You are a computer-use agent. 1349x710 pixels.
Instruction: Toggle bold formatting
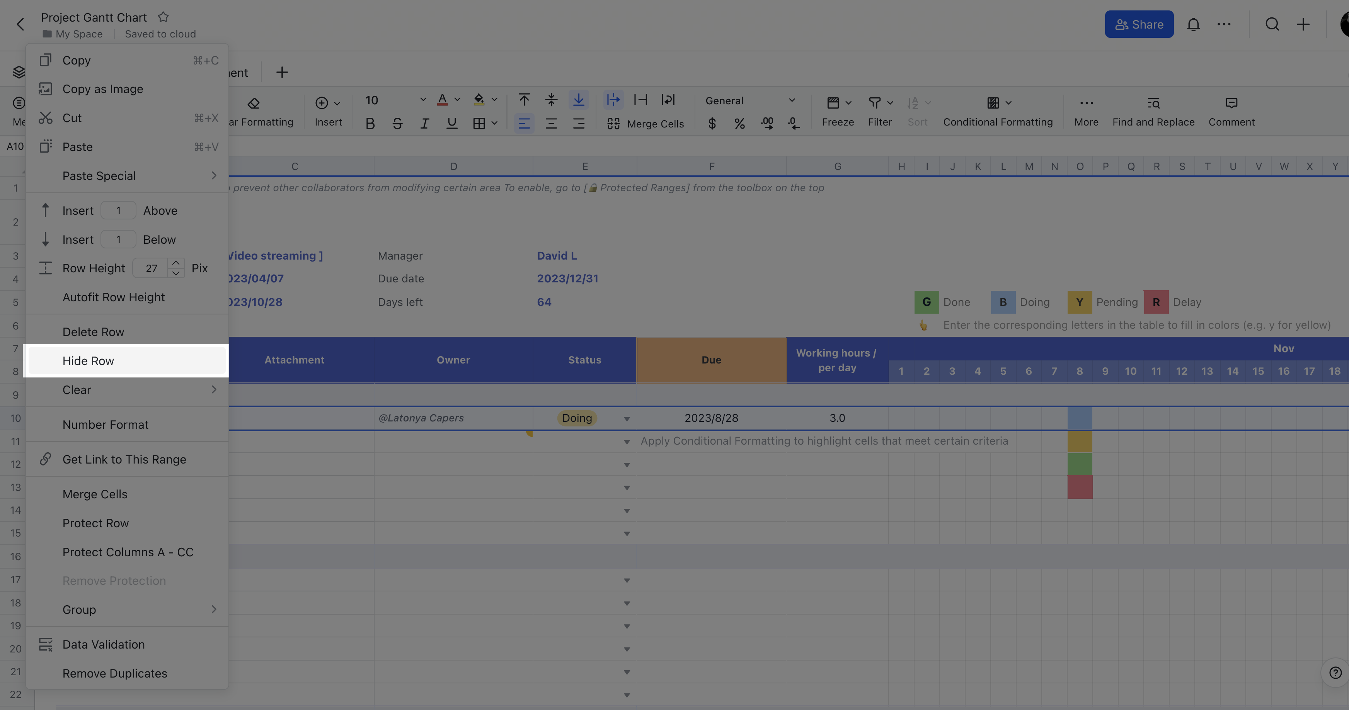pyautogui.click(x=370, y=124)
